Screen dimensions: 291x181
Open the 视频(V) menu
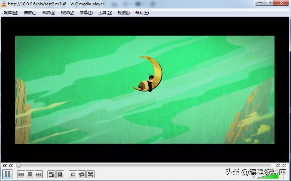67,13
